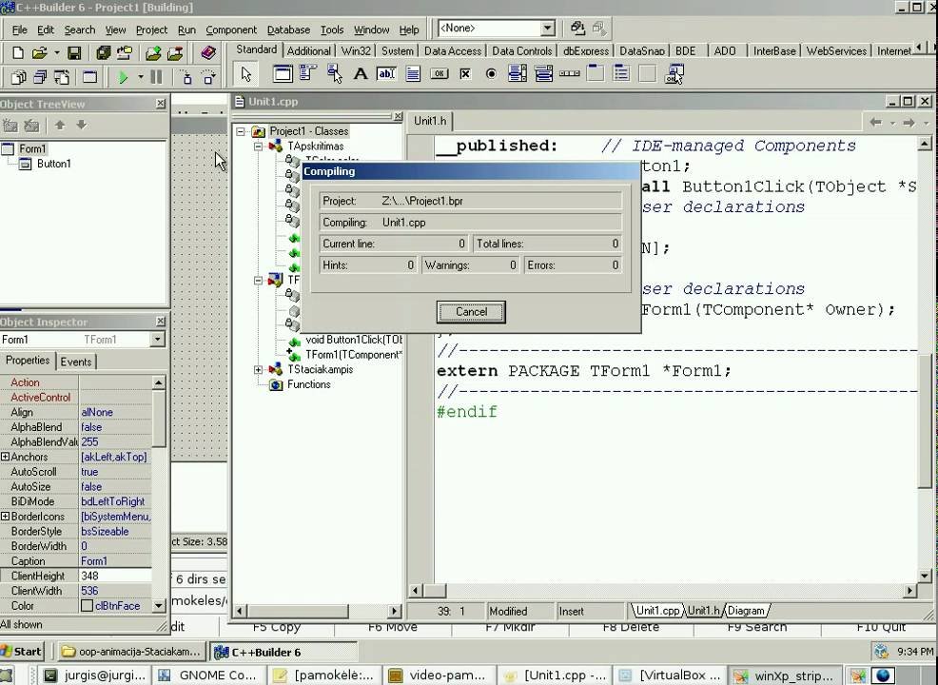Select the CheckBox component in palette
The image size is (938, 685).
[465, 74]
